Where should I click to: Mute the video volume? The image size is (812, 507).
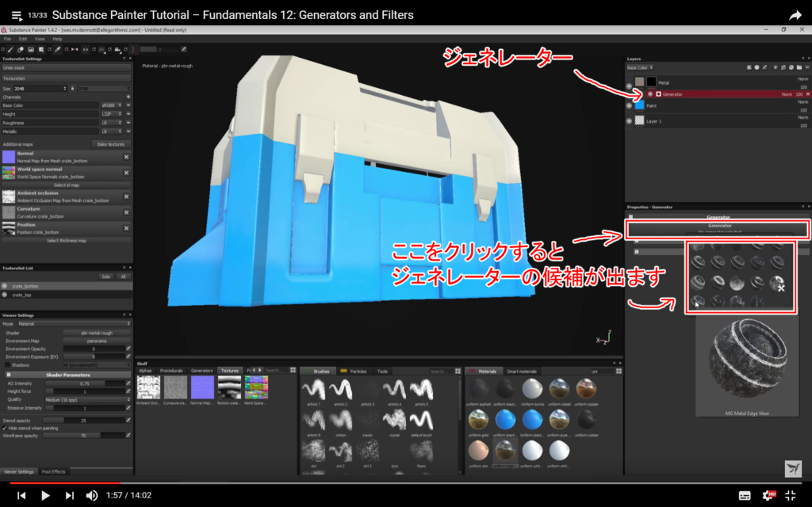pos(91,496)
